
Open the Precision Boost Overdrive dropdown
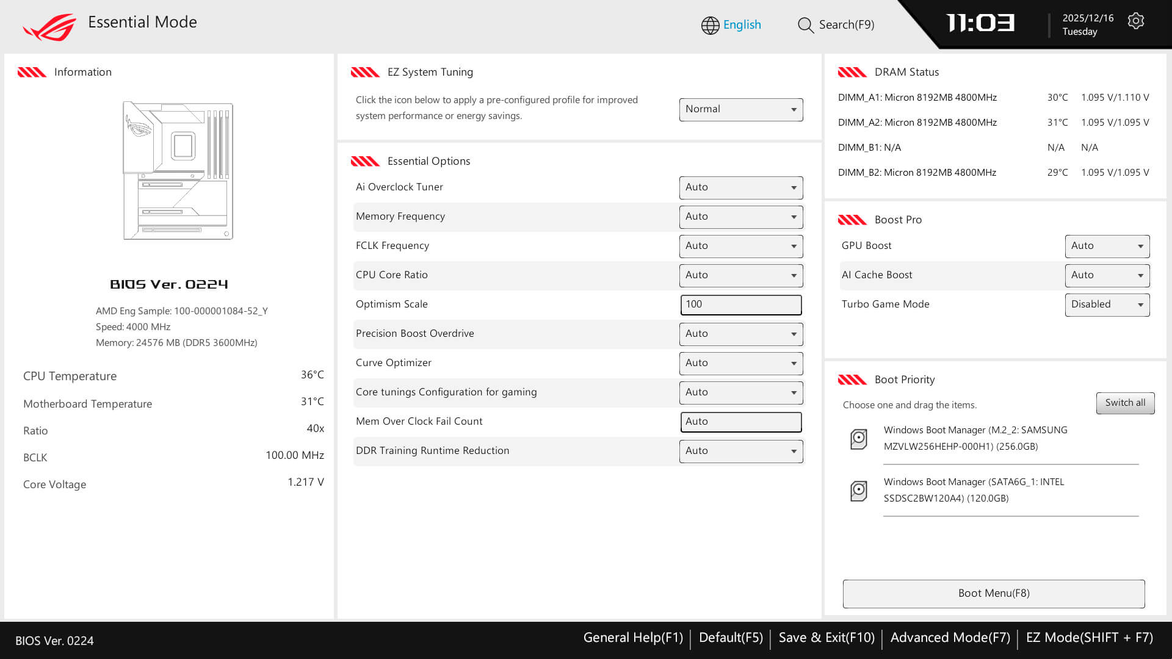pos(740,334)
